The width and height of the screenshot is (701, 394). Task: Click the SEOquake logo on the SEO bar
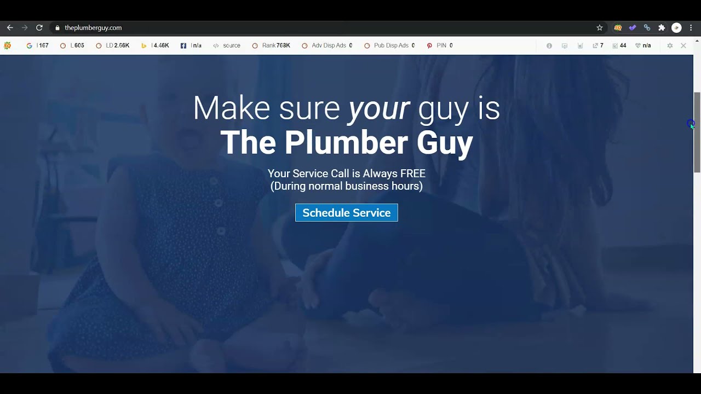pyautogui.click(x=7, y=45)
